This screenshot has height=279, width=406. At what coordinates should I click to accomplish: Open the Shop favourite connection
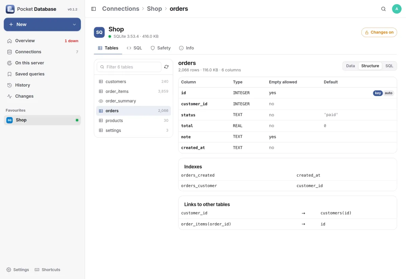coord(42,120)
